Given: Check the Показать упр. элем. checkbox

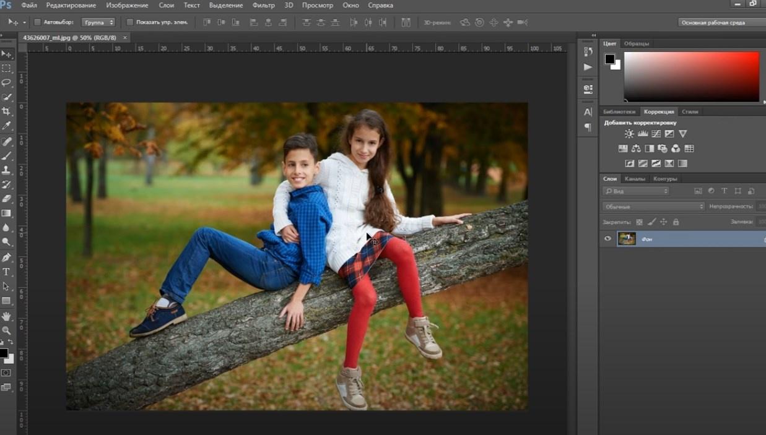Looking at the screenshot, I should 130,22.
